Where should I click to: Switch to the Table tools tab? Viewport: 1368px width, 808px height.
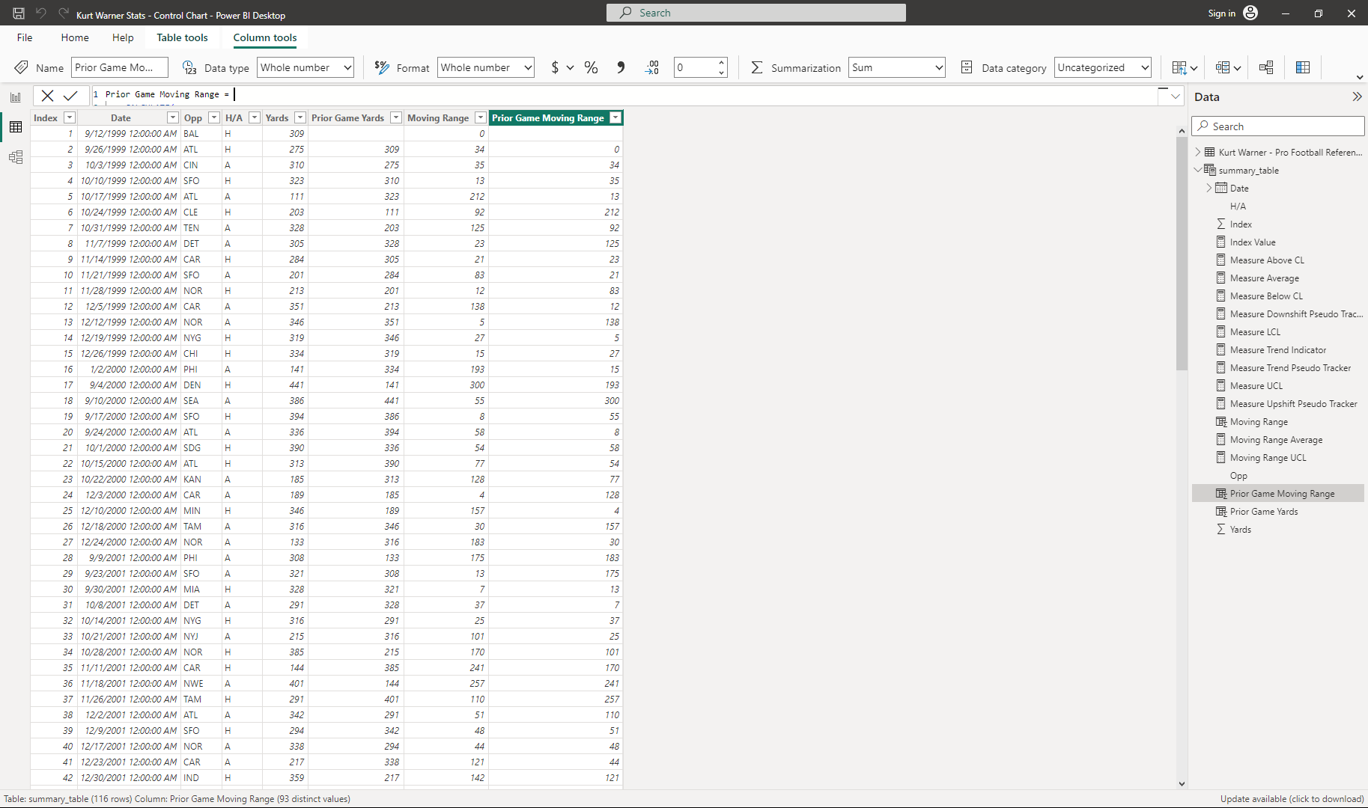point(182,37)
